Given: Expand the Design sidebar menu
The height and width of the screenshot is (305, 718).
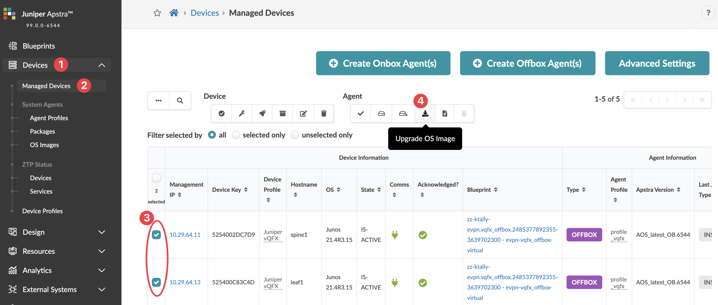Looking at the screenshot, I should (102, 232).
